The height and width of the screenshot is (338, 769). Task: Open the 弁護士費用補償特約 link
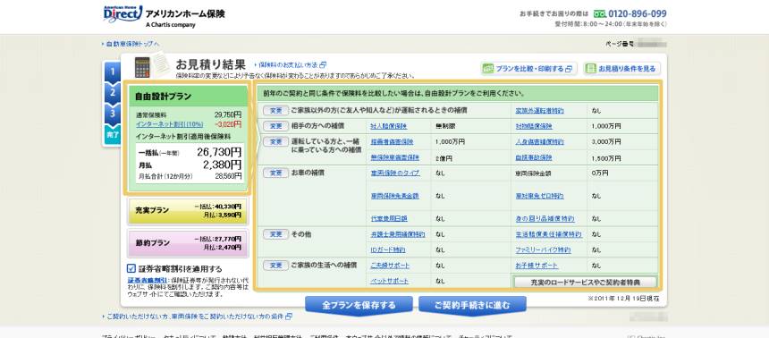coord(398,234)
